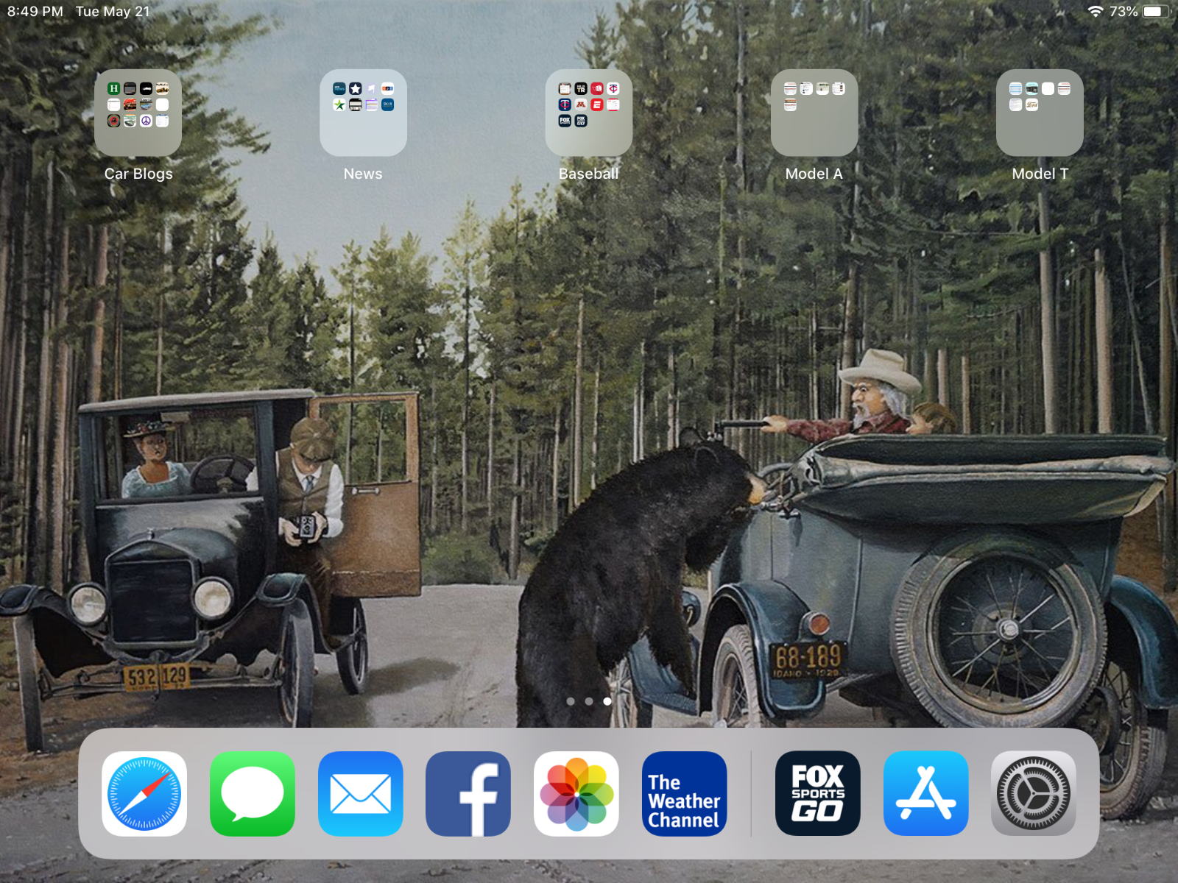Tap the battery indicator icon
This screenshot has width=1178, height=883.
tap(1154, 12)
